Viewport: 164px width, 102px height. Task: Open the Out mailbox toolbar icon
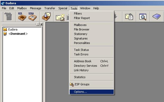pyautogui.click(x=32, y=16)
